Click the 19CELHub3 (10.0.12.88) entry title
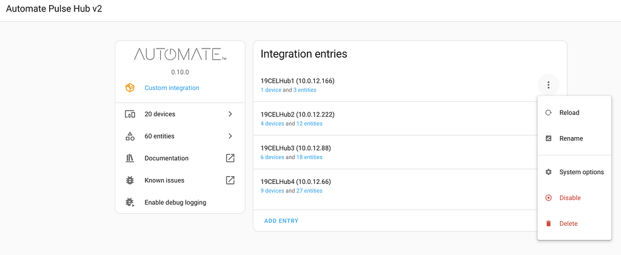 (x=295, y=148)
